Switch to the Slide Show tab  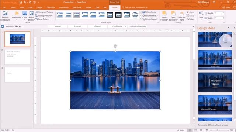[x=77, y=7]
